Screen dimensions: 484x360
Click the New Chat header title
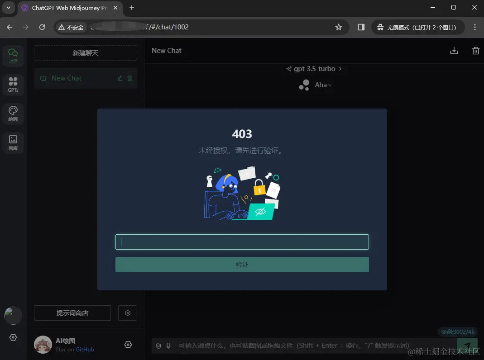click(x=166, y=51)
